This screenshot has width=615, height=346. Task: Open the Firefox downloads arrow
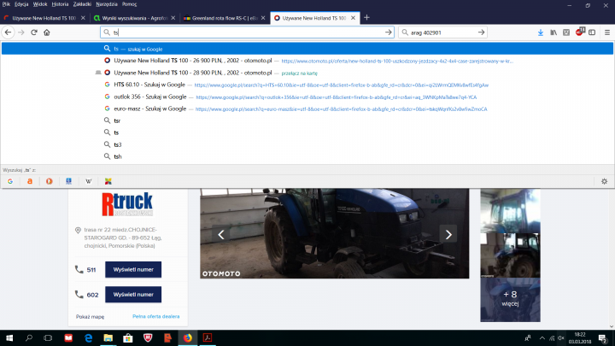[541, 32]
